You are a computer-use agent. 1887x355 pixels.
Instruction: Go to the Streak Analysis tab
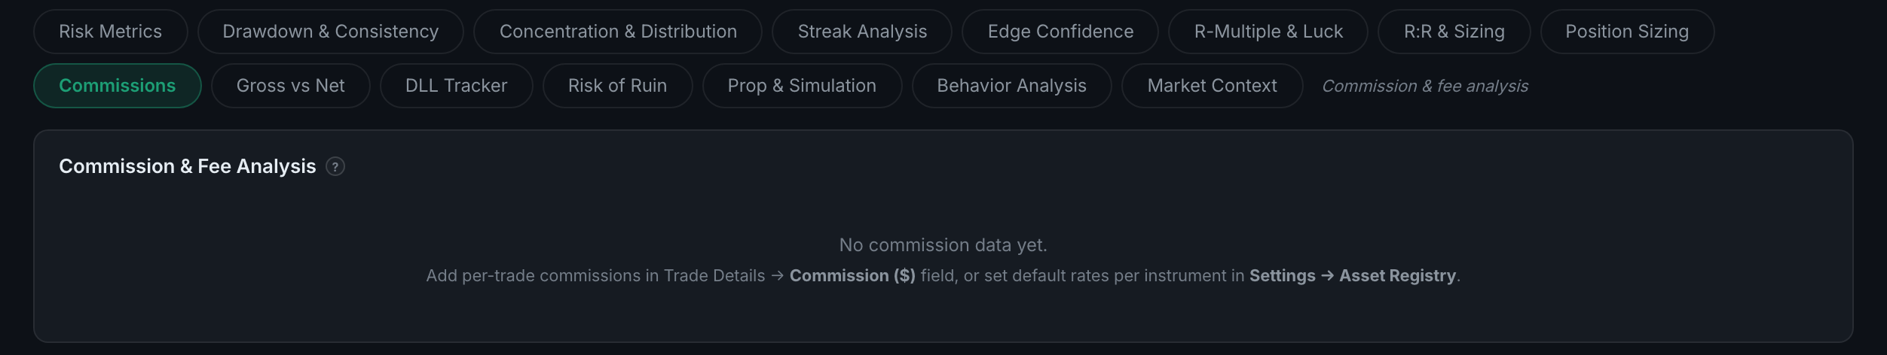[x=862, y=32]
